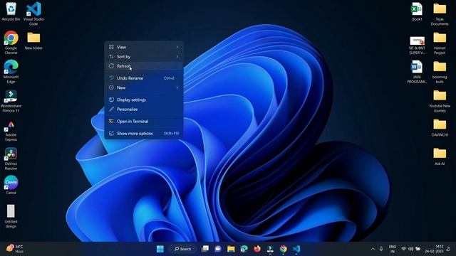This screenshot has height=256, width=456.
Task: Select the Youtube New Journey folder
Action: 440,101
